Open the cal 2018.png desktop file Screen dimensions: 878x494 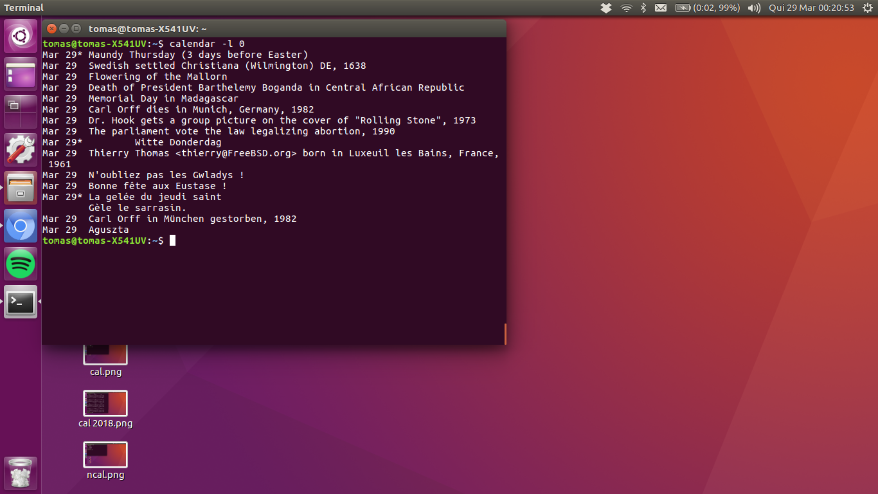(105, 404)
